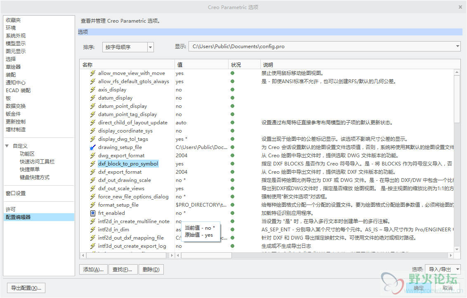
Task: Click the 取消 cancel button
Action: tap(448, 288)
